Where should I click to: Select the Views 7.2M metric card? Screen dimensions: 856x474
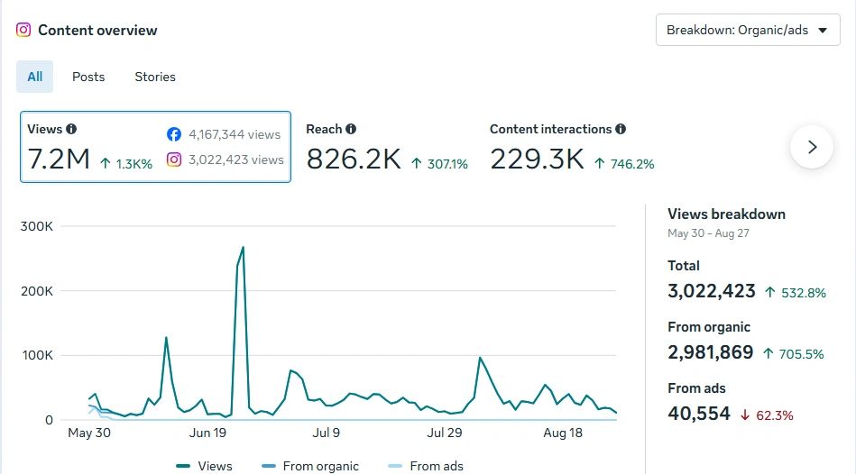coord(155,147)
